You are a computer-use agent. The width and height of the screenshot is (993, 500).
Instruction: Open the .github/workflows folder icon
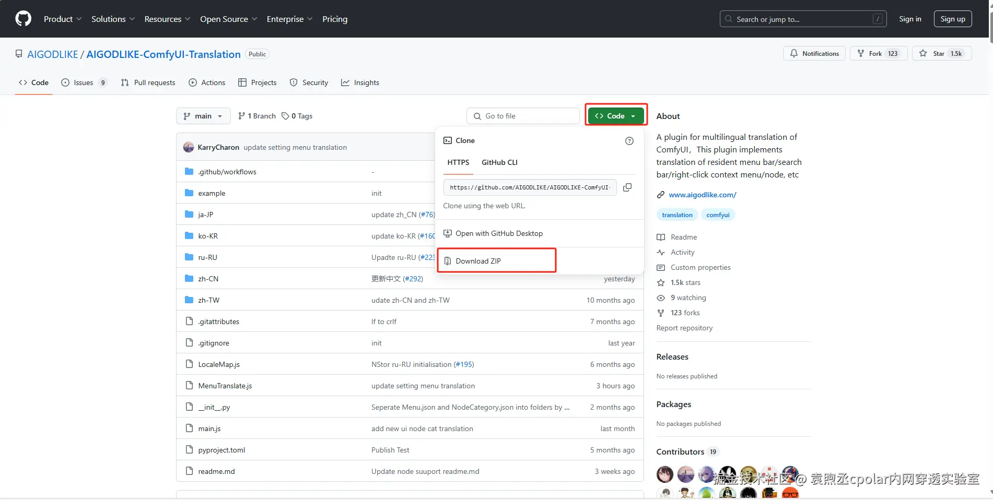[x=189, y=172]
